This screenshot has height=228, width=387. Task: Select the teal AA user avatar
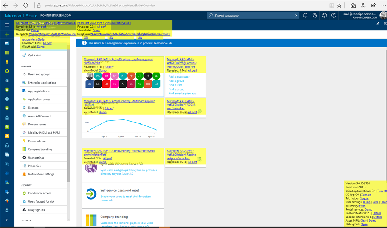pyautogui.click(x=98, y=76)
